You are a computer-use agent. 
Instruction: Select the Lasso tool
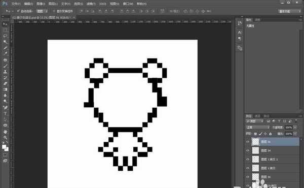[x=6, y=36]
